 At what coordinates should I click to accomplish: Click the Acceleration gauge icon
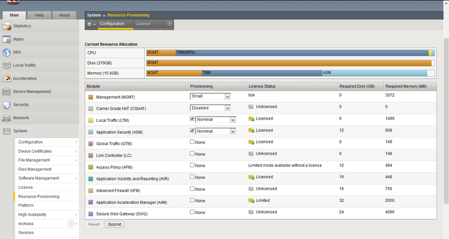pyautogui.click(x=7, y=78)
